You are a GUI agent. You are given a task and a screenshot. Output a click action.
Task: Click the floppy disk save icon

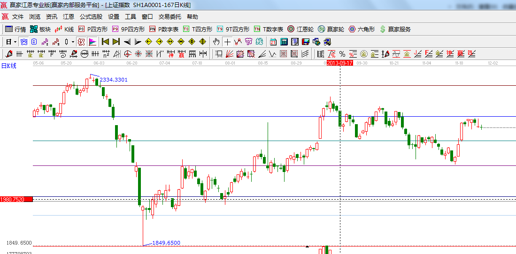coord(306,42)
